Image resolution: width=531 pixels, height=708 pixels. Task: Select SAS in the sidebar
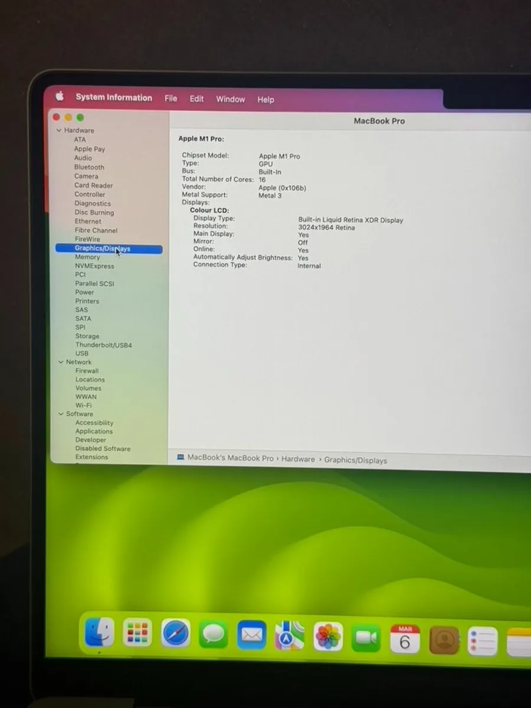tap(81, 310)
